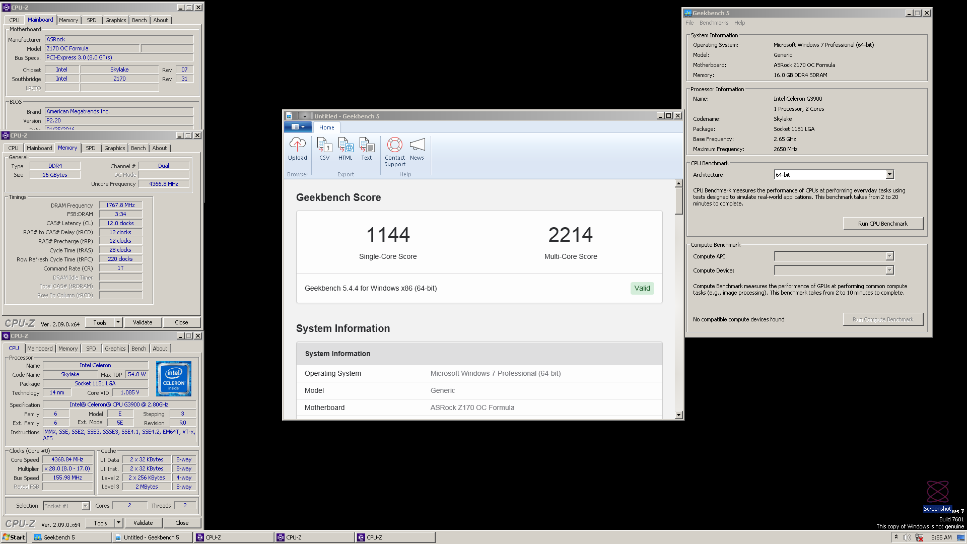The height and width of the screenshot is (544, 967).
Task: Click Tools button in CPU-Z CPU window
Action: [x=100, y=523]
